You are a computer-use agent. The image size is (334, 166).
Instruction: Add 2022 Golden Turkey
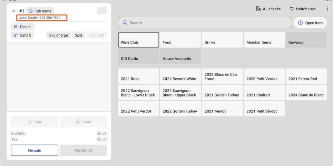(x=181, y=109)
